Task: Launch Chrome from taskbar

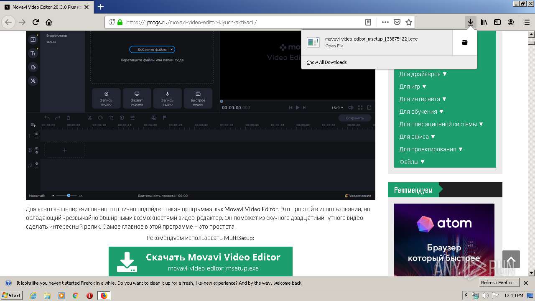Action: 75,296
